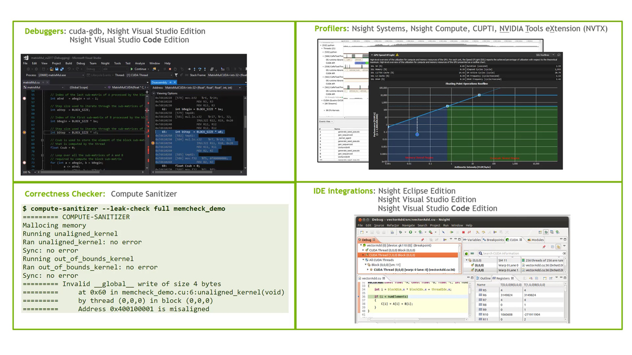
Task: Toggle the breakpoint marker at disassembly address 0x7d610250
Action: 153,143
